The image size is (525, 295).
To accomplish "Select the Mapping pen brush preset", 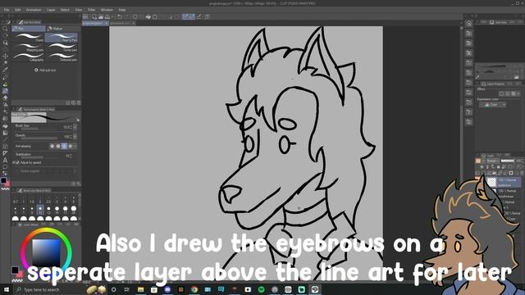I will [x=29, y=47].
